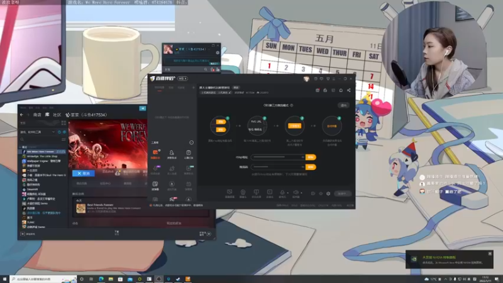Click the 退出 exit button in OBS mode panel

343,105
